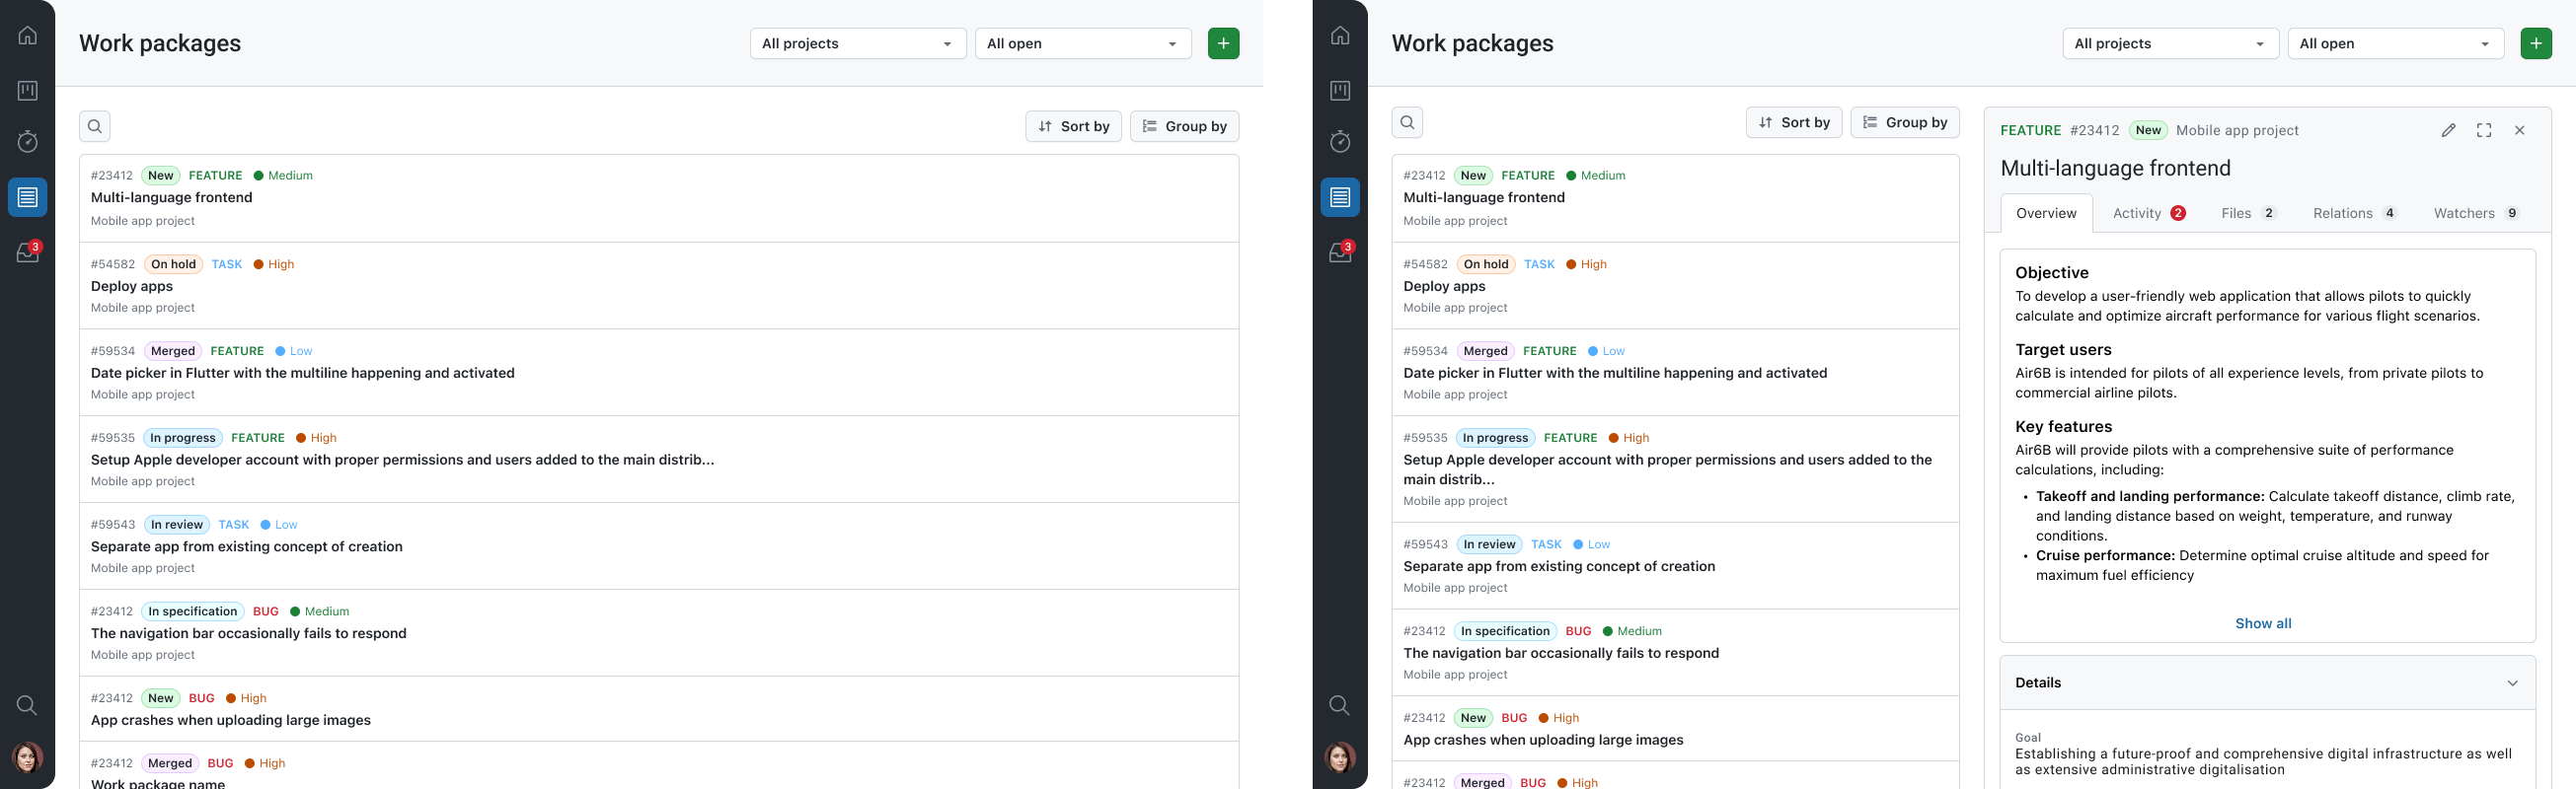Screen dimensions: 2576x789
Task: Open Setup Apple developer account row, list-only view
Action: pyautogui.click(x=659, y=460)
